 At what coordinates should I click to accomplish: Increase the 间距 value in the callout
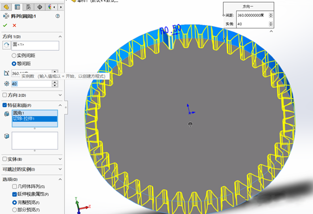[271, 14]
